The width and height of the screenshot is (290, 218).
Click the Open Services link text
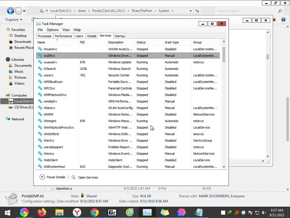[x=88, y=177]
